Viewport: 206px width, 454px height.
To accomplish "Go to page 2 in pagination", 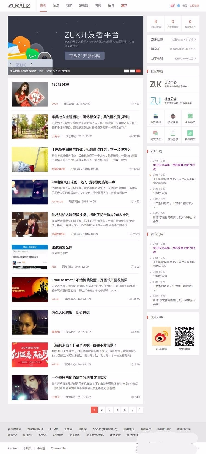I will (x=102, y=410).
